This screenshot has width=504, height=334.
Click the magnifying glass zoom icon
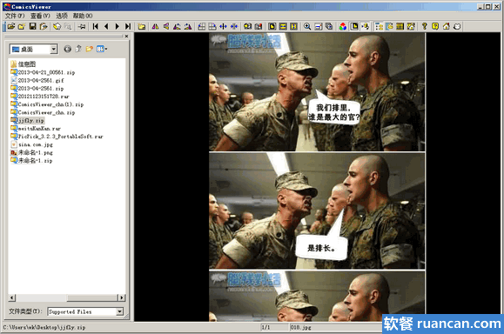tap(307, 26)
